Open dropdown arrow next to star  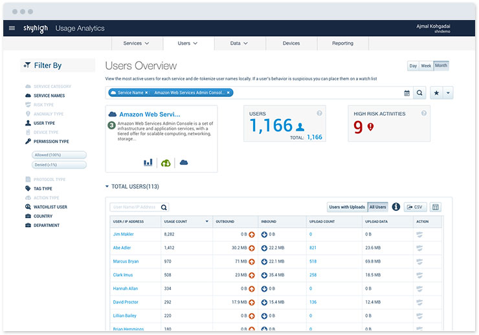448,92
